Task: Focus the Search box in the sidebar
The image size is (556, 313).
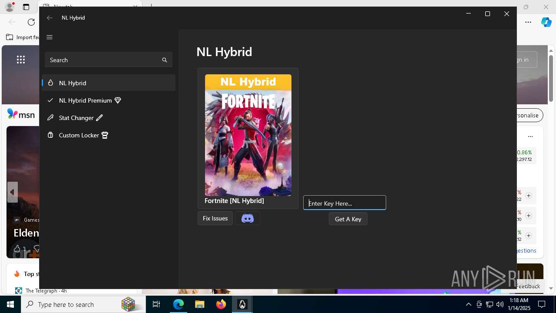Action: pyautogui.click(x=109, y=60)
